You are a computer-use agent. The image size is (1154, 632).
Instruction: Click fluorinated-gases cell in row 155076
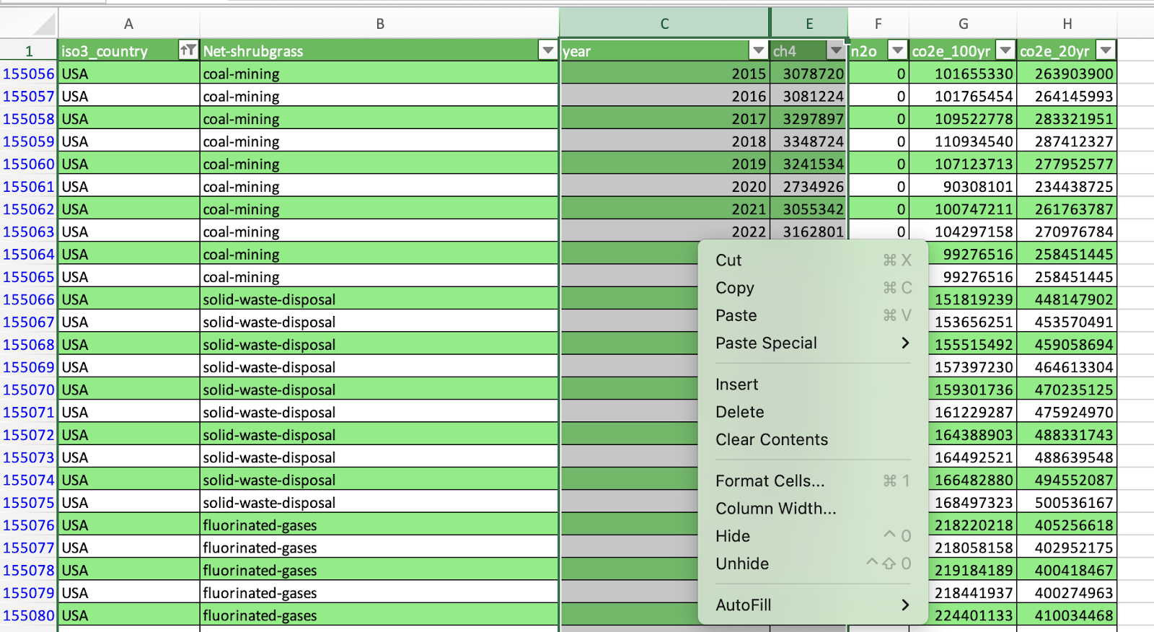(379, 525)
